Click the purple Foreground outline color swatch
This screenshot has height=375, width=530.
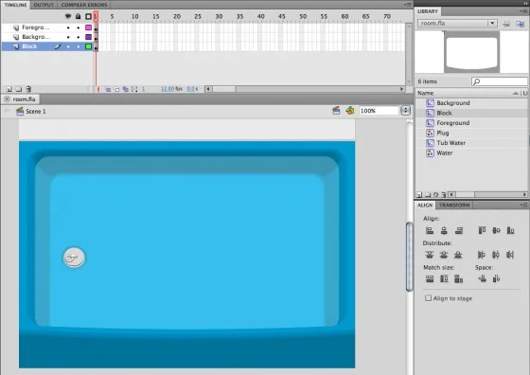89,27
